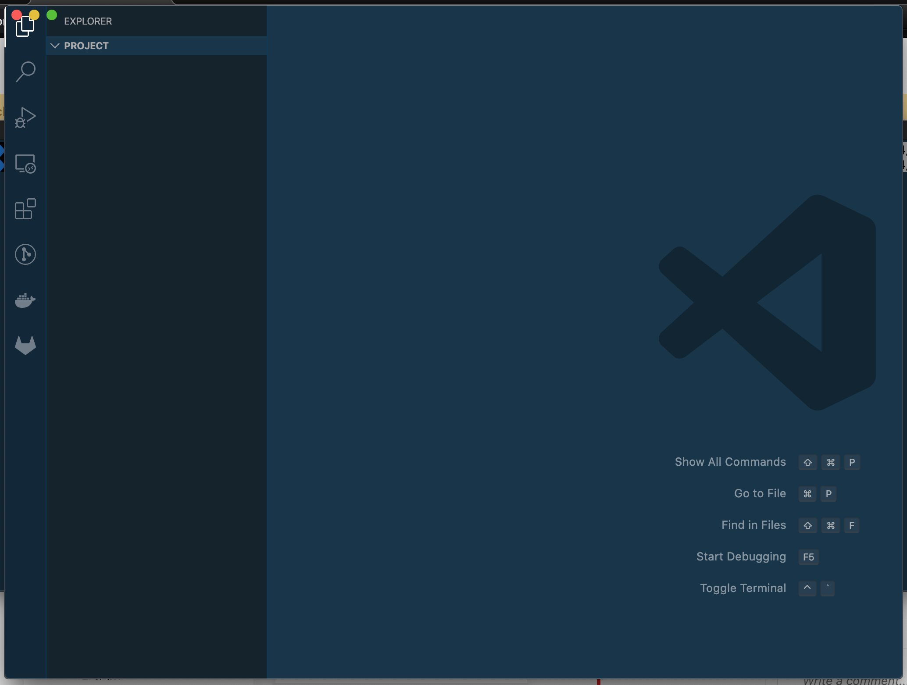Open the GitLab Workflow view
Screen dimensions: 907x685
pos(25,345)
